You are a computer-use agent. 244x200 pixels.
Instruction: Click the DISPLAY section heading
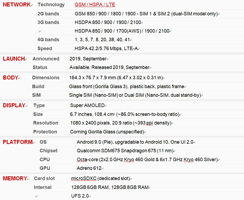[14, 105]
